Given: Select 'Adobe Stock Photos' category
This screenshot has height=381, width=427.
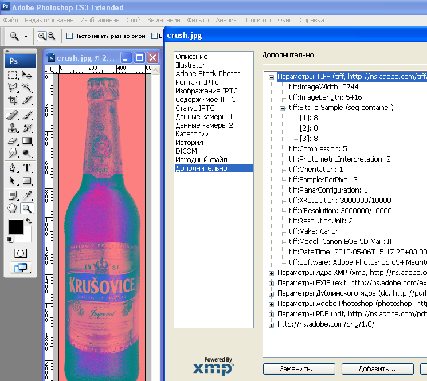Looking at the screenshot, I should tap(214, 73).
